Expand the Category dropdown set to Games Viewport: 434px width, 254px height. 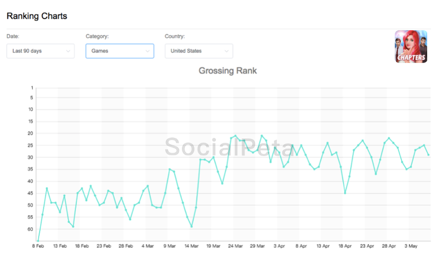coord(119,51)
